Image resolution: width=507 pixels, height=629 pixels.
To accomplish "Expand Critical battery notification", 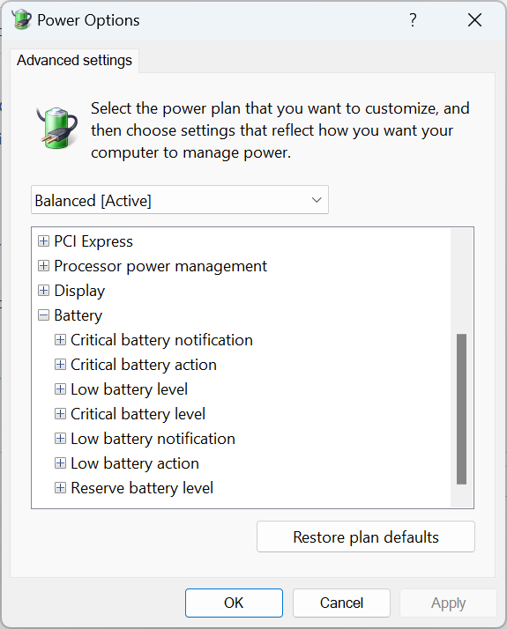I will 60,340.
